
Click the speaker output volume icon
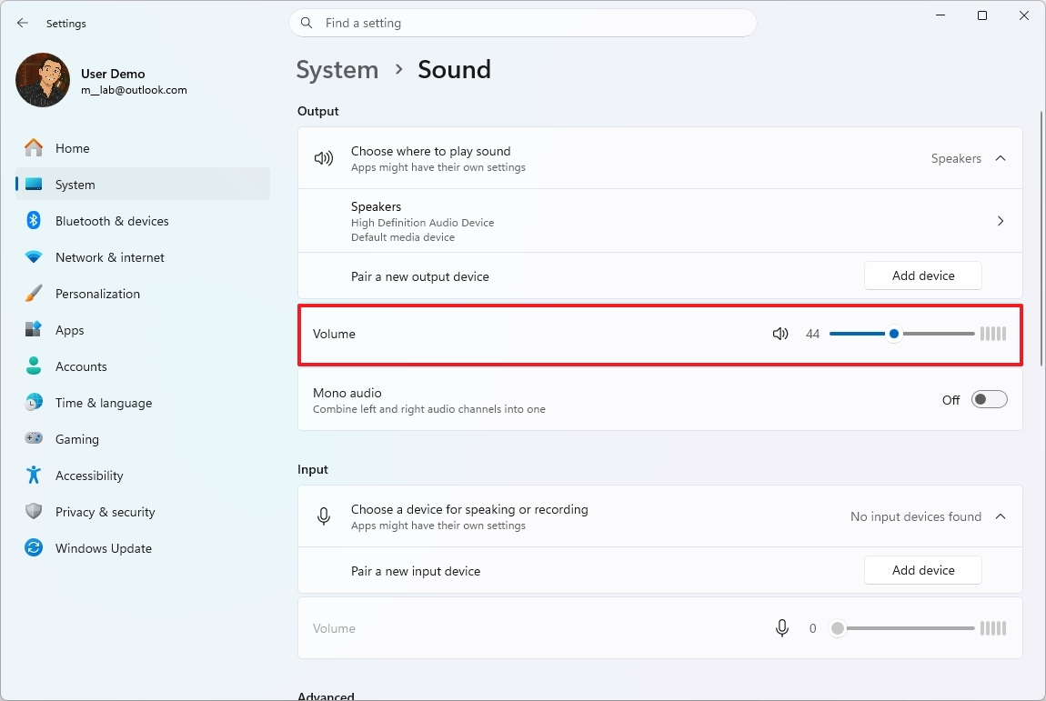(x=780, y=334)
